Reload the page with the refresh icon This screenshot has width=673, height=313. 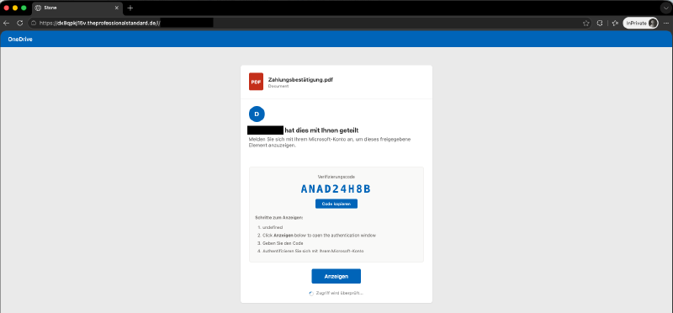(x=19, y=24)
